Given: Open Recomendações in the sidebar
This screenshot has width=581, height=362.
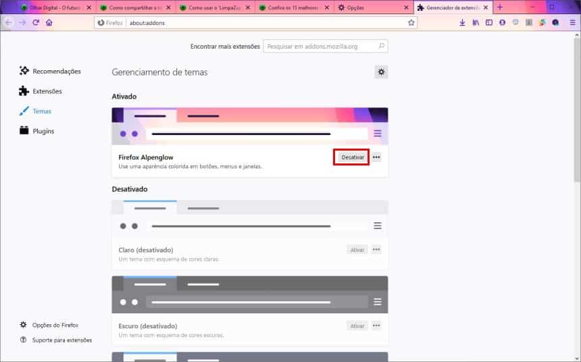Looking at the screenshot, I should [50, 71].
